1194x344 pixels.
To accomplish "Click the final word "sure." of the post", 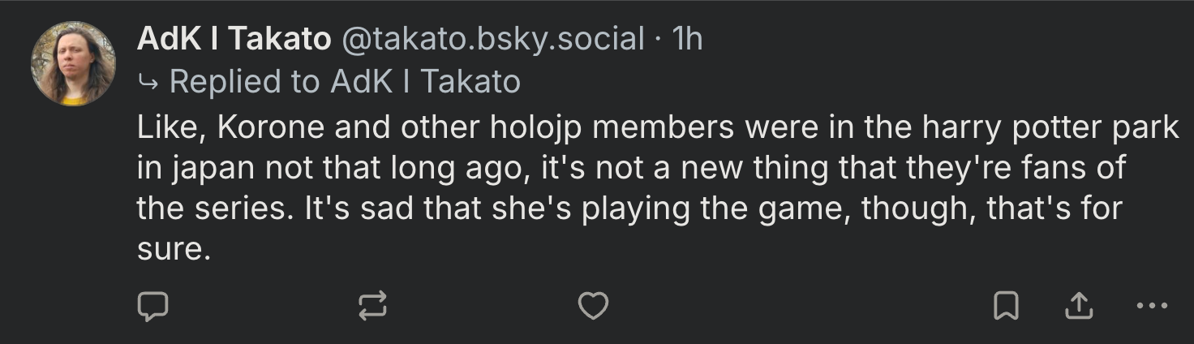I will coord(174,249).
